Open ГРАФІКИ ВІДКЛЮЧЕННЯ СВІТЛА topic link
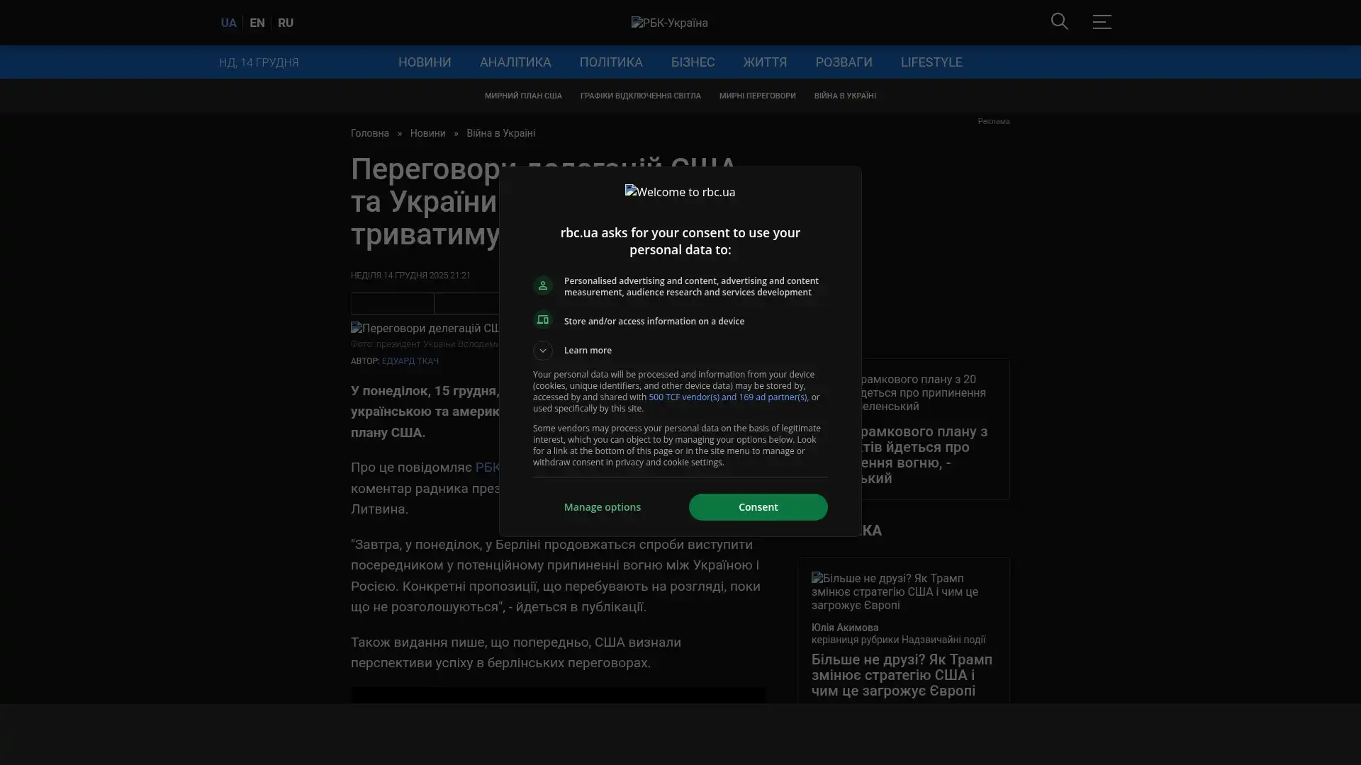1361x765 pixels. pyautogui.click(x=640, y=96)
